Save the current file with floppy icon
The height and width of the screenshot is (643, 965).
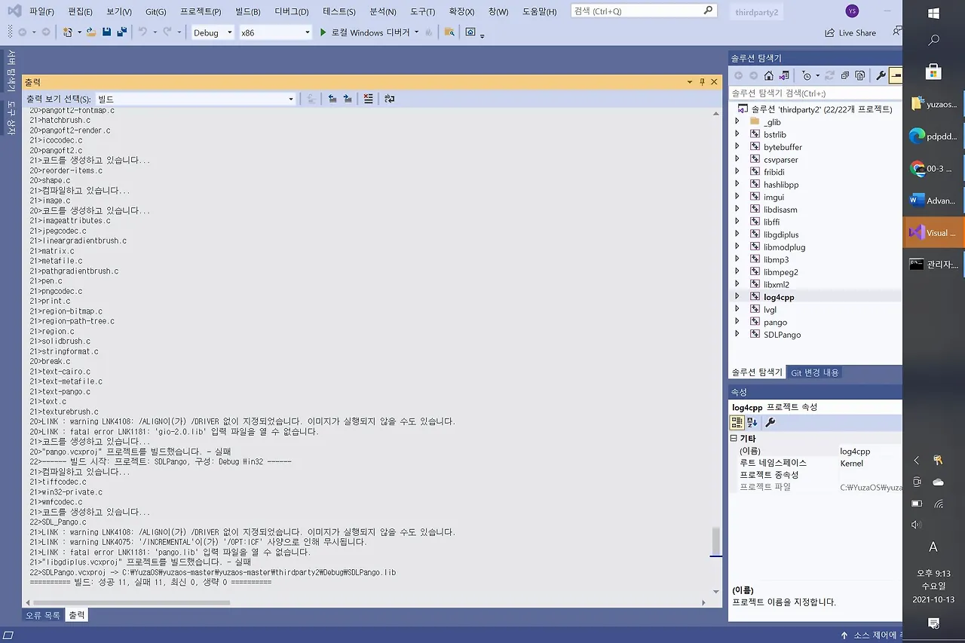[x=106, y=32]
